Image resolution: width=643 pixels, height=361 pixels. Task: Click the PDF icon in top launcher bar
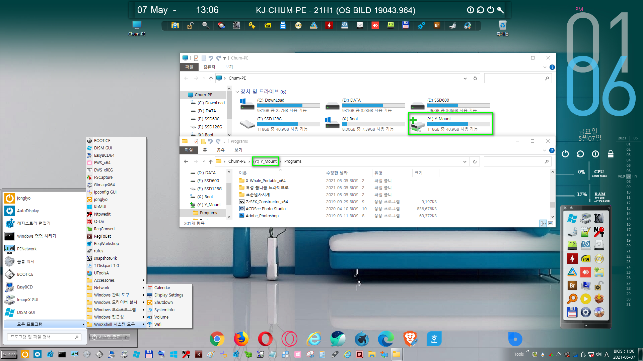tap(268, 25)
